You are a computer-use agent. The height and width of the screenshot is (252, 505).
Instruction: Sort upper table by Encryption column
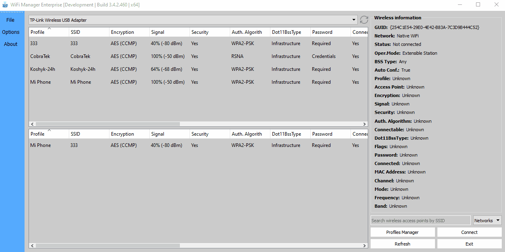[x=129, y=32]
